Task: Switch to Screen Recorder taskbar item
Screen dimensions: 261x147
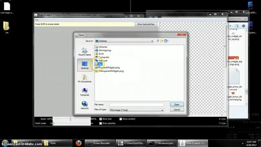Action: pyautogui.click(x=100, y=143)
